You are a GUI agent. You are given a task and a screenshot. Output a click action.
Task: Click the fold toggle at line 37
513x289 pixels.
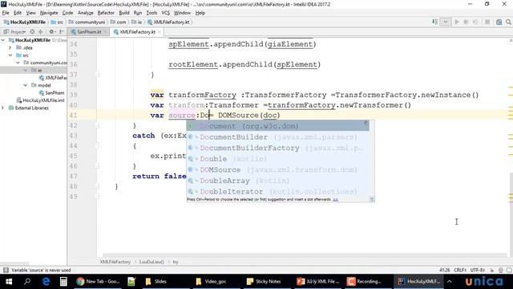[x=96, y=75]
